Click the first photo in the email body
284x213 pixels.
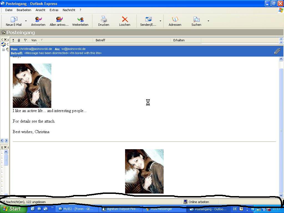(32, 85)
